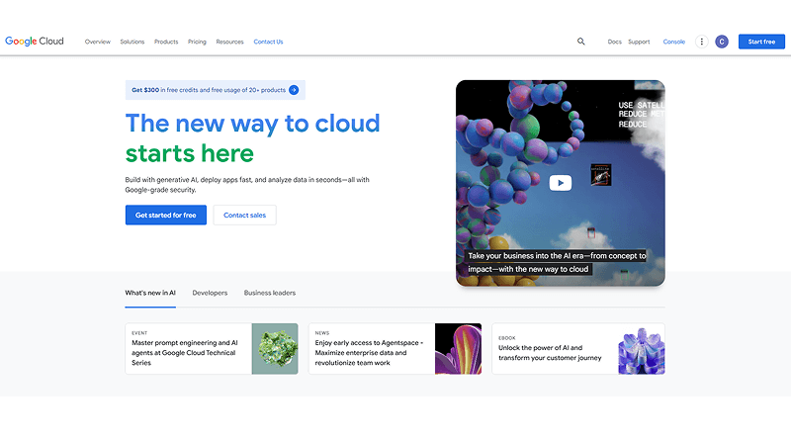Click the Contact sales button
The height and width of the screenshot is (440, 791).
point(244,215)
